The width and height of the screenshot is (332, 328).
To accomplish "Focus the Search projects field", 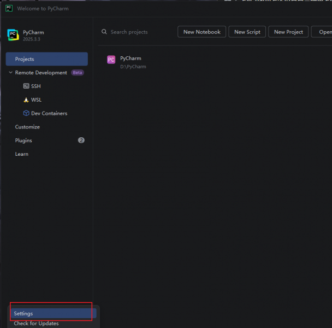I will coord(138,32).
